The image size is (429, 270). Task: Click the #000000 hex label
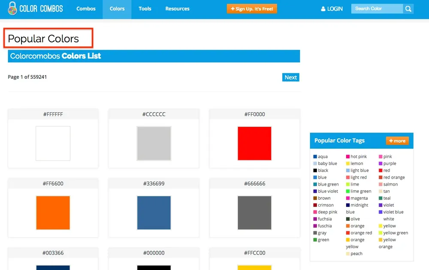(x=154, y=253)
